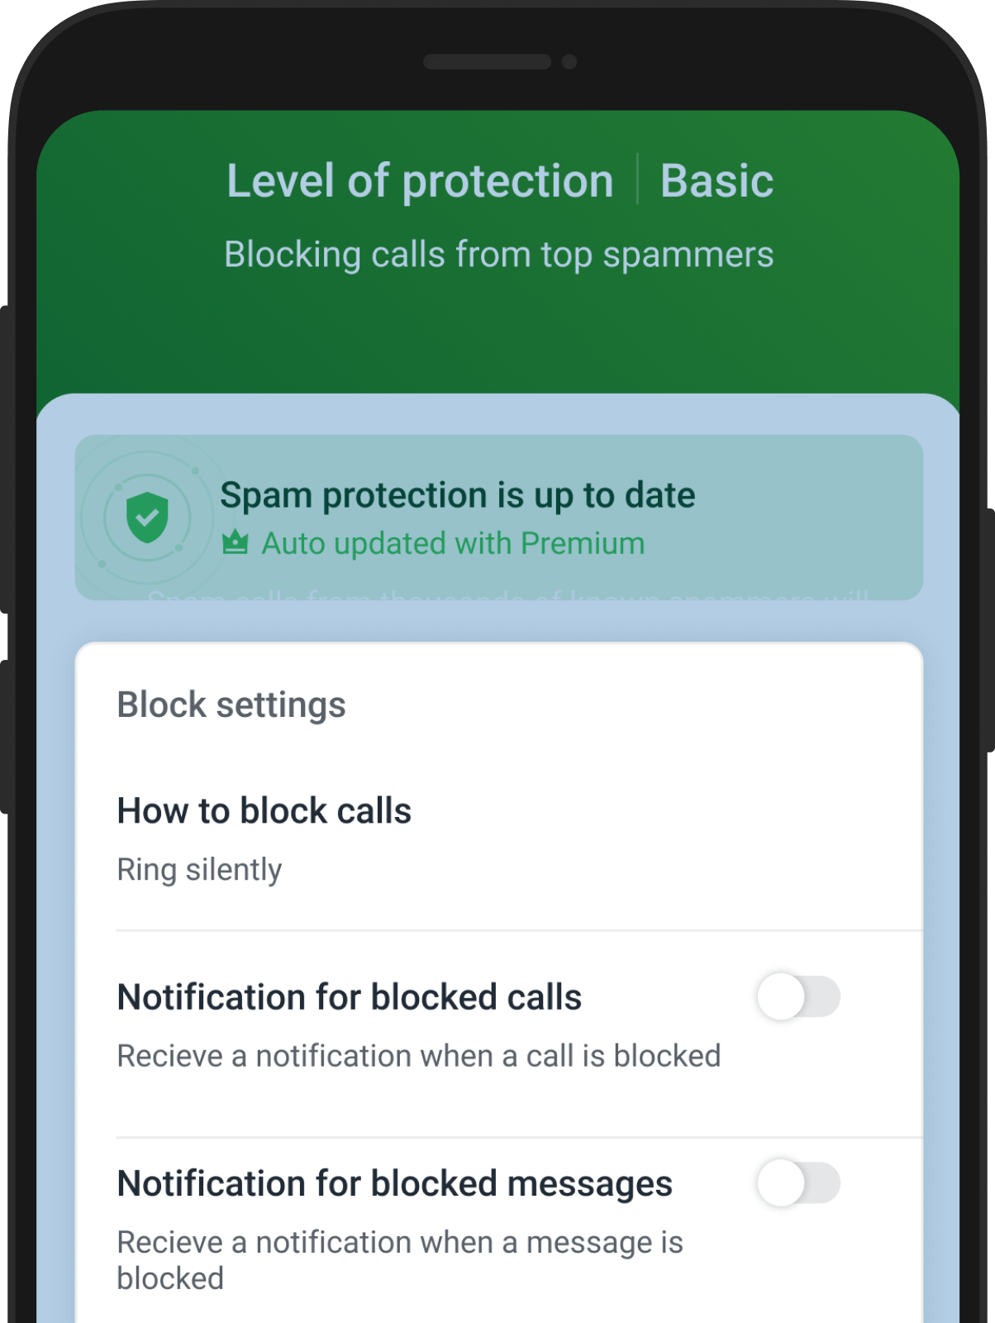995x1323 pixels.
Task: Turn on the blocked messages notification switch
Action: pos(799,1183)
